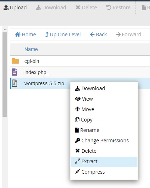Open Change Permissions key icon entry

tap(104, 141)
